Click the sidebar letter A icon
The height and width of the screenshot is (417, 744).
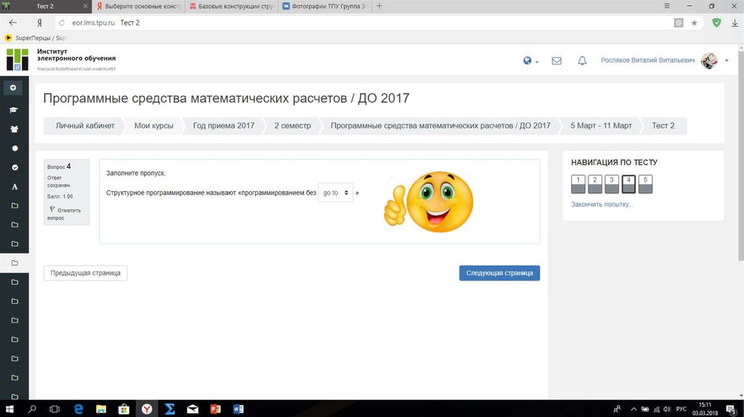15,187
